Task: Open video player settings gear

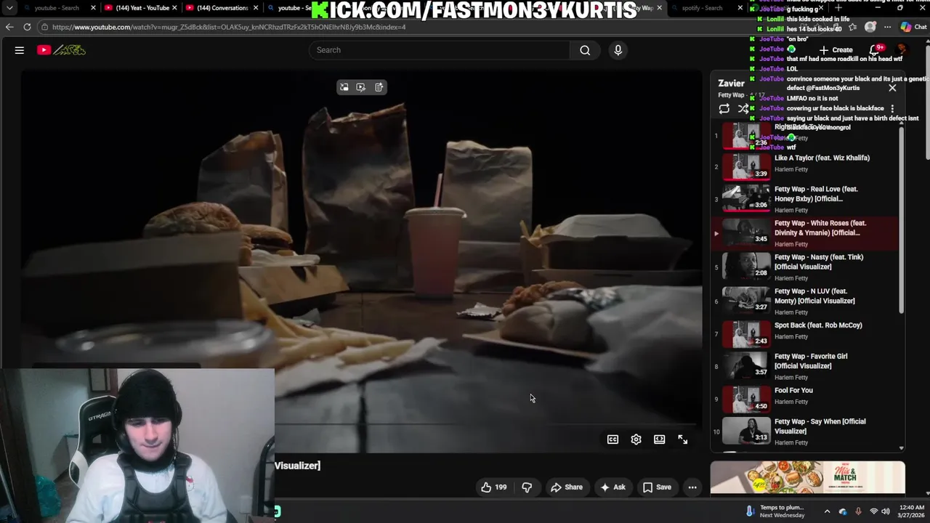Action: coord(636,439)
